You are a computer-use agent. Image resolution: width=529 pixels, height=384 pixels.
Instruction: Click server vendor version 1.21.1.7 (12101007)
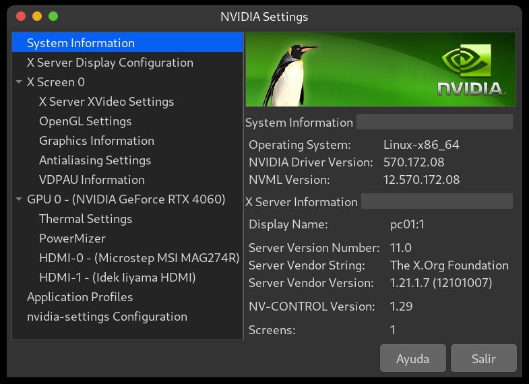[x=441, y=283]
